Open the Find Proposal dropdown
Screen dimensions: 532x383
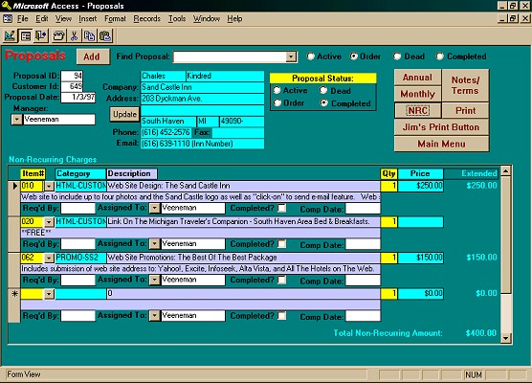point(291,56)
